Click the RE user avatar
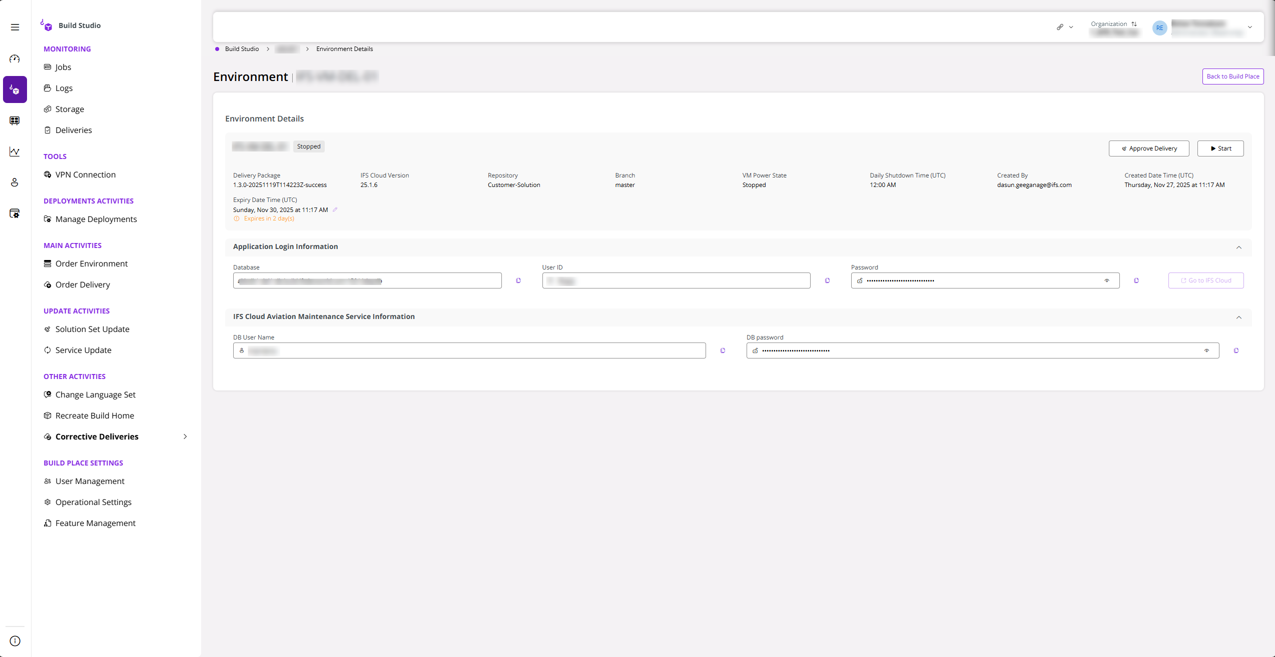This screenshot has width=1275, height=657. [x=1159, y=28]
